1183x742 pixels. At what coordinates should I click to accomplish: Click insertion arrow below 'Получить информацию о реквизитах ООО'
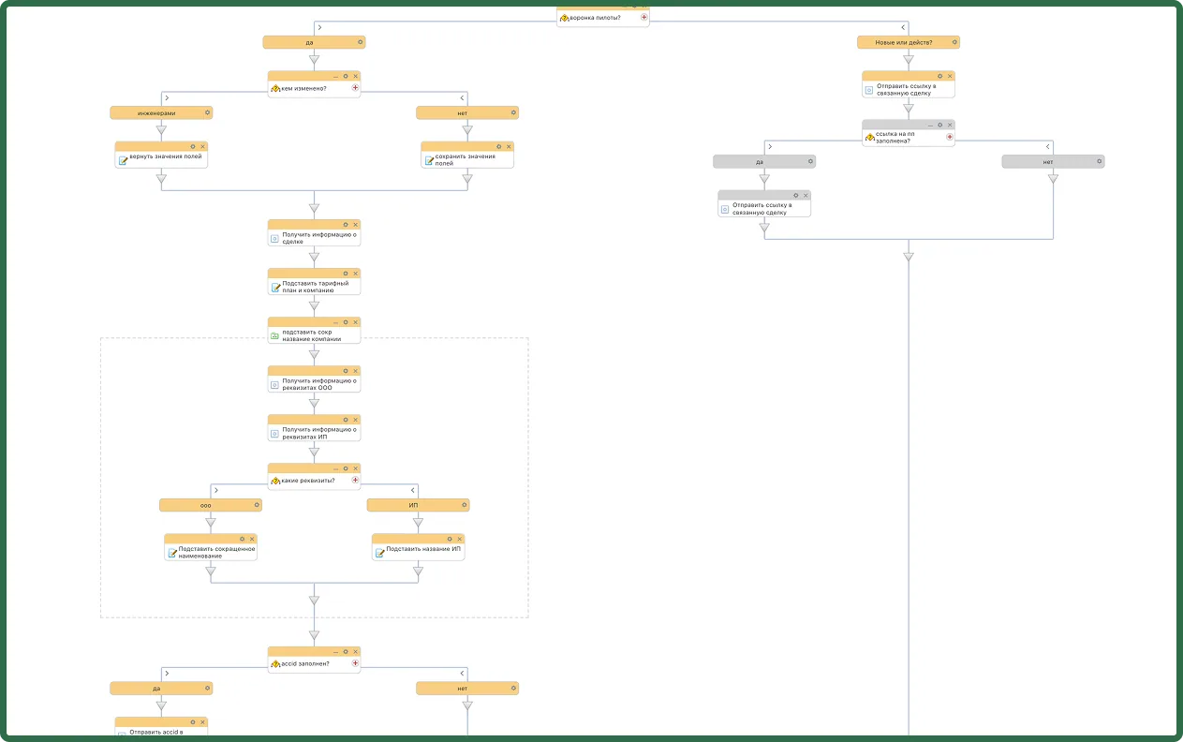pyautogui.click(x=314, y=404)
